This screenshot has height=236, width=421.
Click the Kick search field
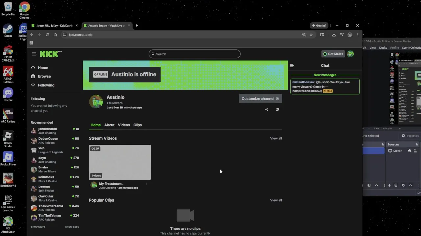click(x=194, y=54)
